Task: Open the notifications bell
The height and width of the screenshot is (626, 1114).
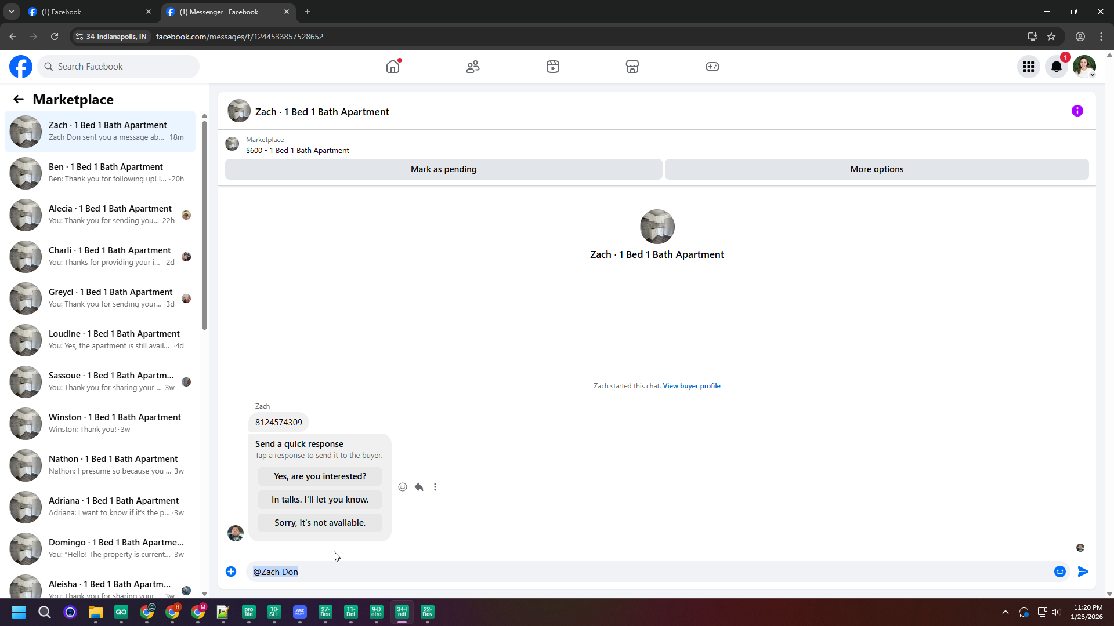Action: tap(1056, 67)
